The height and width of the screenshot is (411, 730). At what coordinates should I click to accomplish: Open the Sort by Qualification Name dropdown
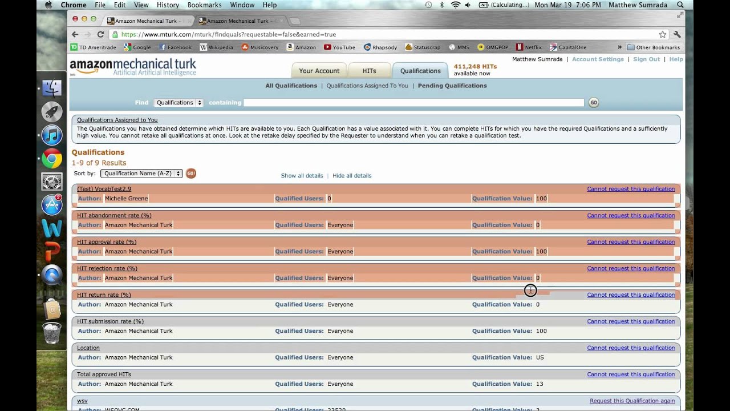pos(141,174)
